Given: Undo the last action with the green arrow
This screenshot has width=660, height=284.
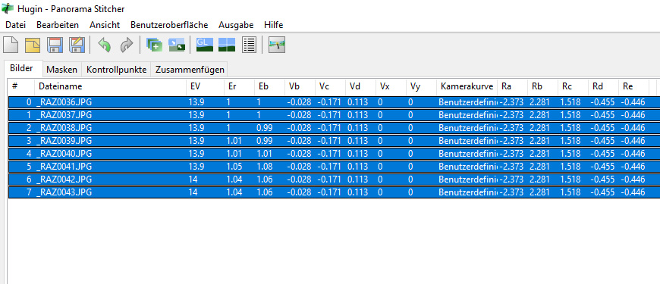Looking at the screenshot, I should [105, 45].
